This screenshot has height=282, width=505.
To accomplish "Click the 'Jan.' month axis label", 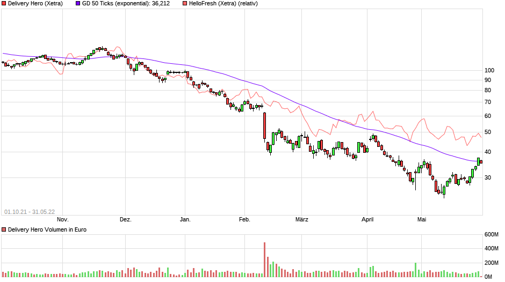I will [185, 220].
